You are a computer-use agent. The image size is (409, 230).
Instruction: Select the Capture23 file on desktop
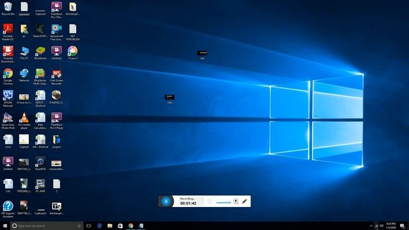[x=40, y=211]
